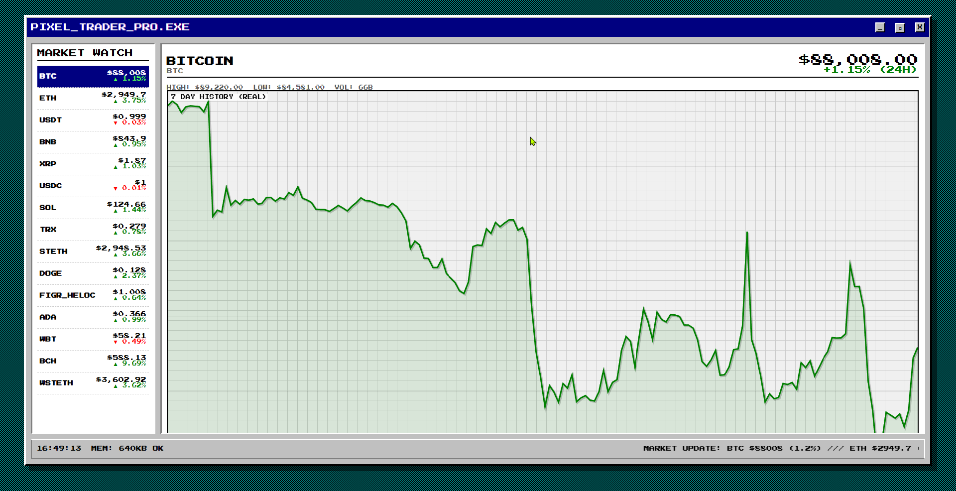Click the HIGH: $89,220.00 statistic
Viewport: 956px width, 491px height.
[205, 87]
